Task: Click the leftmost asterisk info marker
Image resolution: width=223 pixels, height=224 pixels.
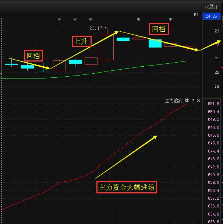Action: pos(59,20)
